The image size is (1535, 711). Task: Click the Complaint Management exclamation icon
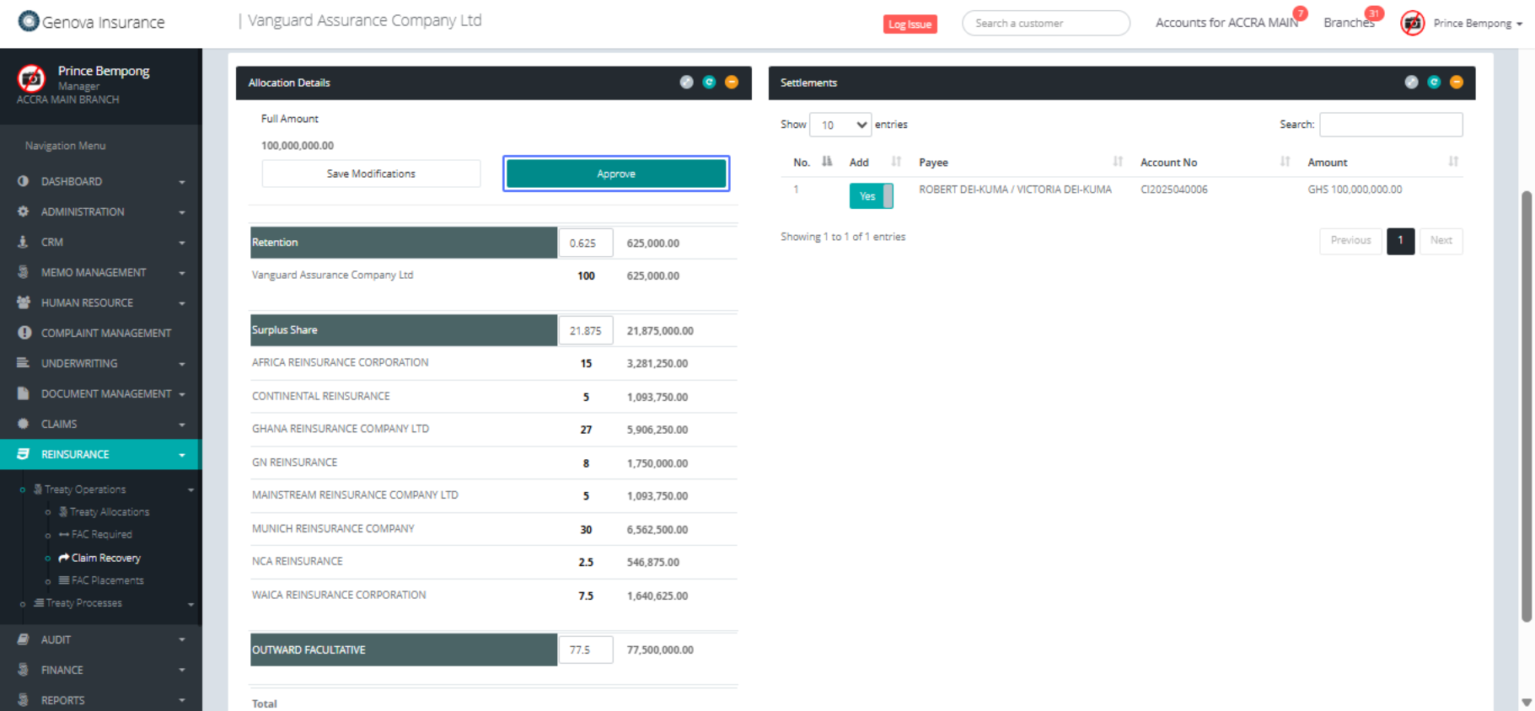pos(24,333)
